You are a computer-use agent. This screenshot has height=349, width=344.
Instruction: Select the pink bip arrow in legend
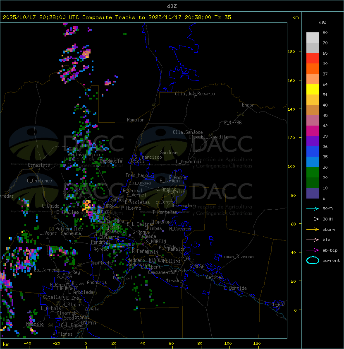(313, 240)
